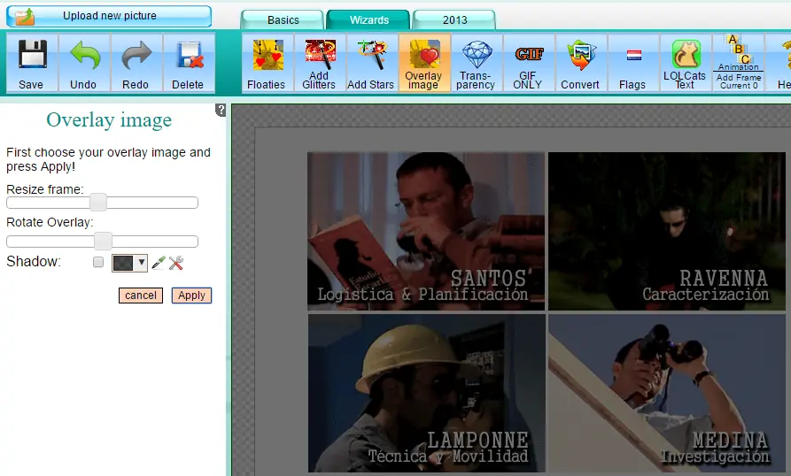Image resolution: width=791 pixels, height=476 pixels.
Task: Switch to the Basics tab
Action: tap(283, 19)
